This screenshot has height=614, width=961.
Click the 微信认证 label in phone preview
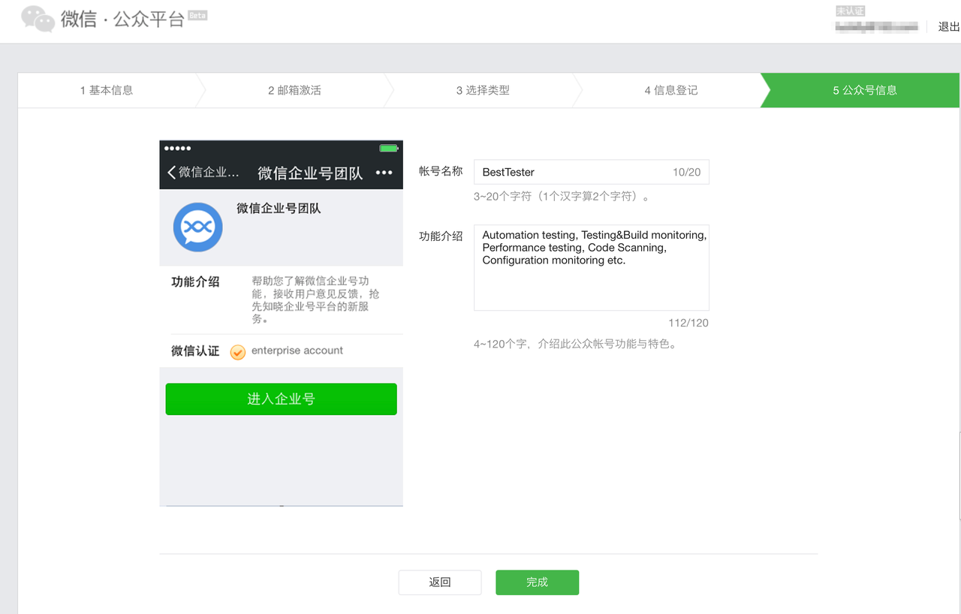195,351
